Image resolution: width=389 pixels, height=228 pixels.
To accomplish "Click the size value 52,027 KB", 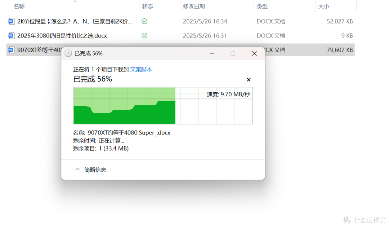I will pyautogui.click(x=340, y=21).
